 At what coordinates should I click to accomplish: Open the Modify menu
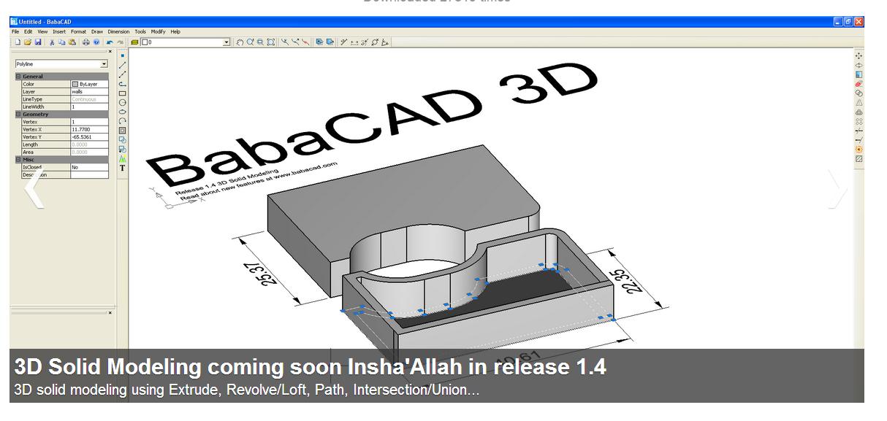pyautogui.click(x=159, y=31)
